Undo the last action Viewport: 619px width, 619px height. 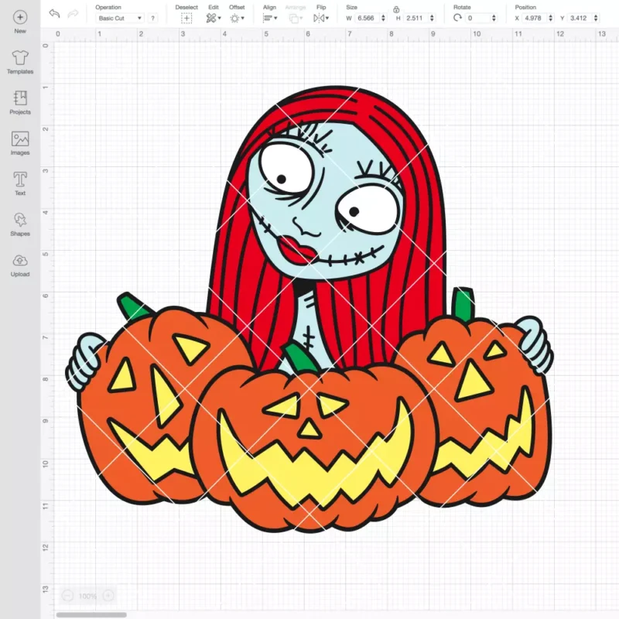point(54,13)
